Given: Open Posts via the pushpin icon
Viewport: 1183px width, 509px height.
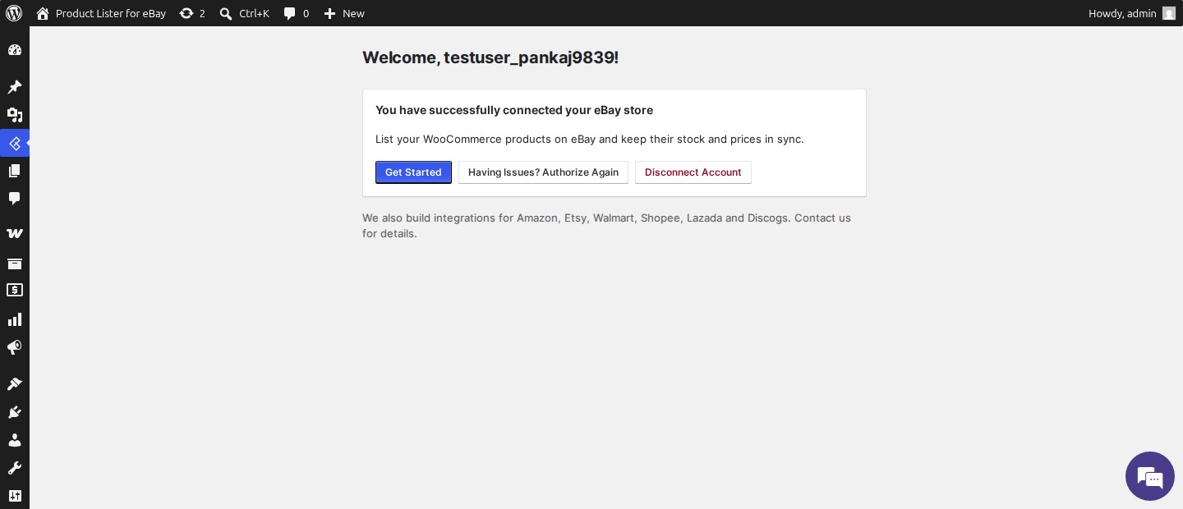Looking at the screenshot, I should [15, 87].
